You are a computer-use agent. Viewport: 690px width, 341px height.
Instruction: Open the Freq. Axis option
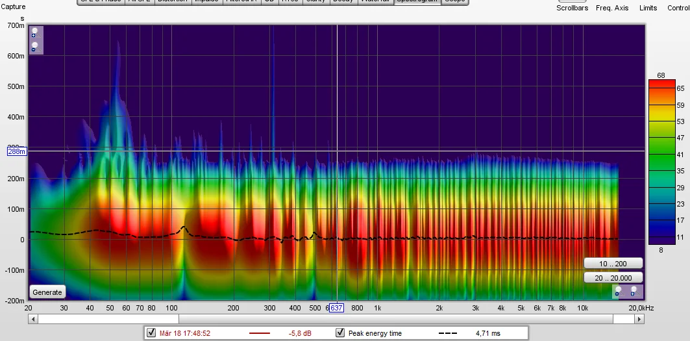point(612,8)
